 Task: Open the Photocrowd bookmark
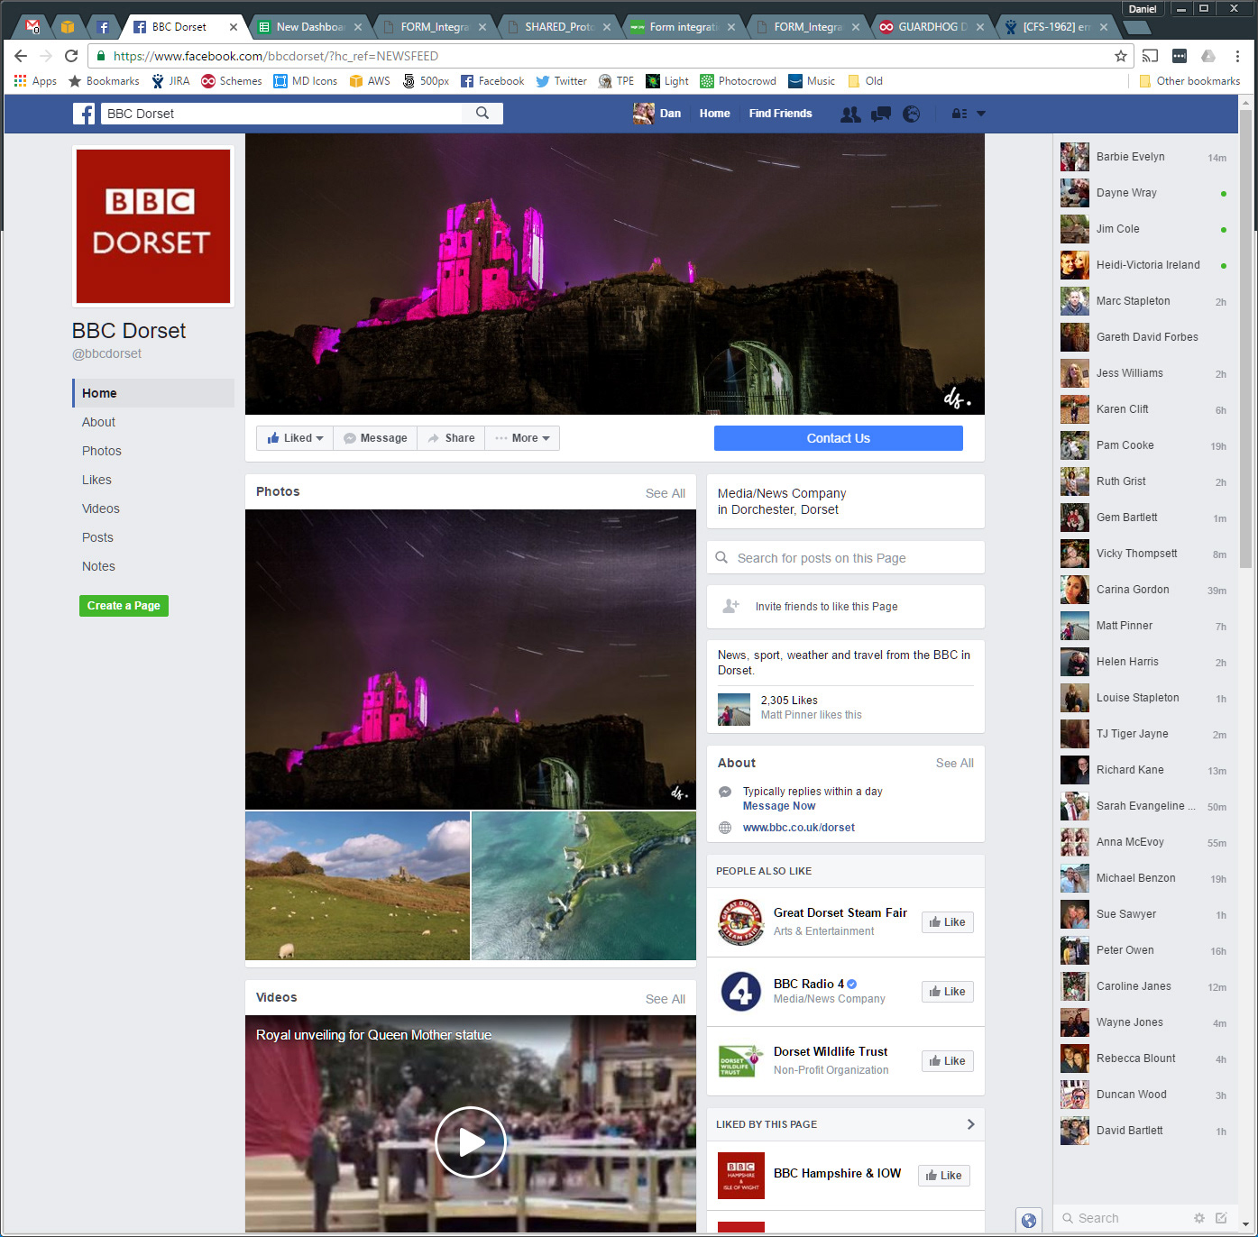[738, 81]
